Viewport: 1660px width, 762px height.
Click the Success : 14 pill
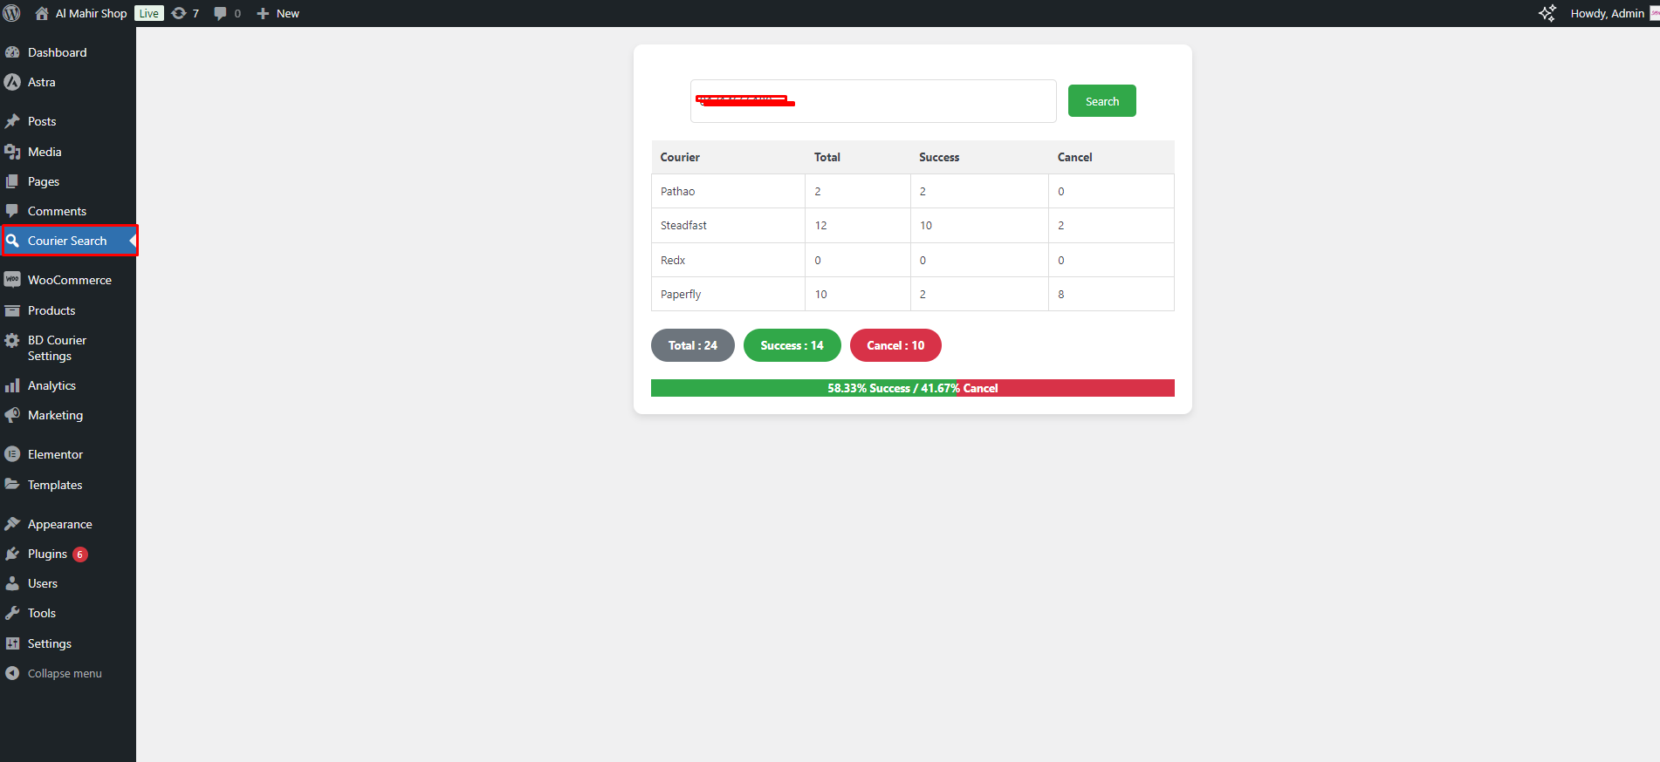click(x=792, y=345)
